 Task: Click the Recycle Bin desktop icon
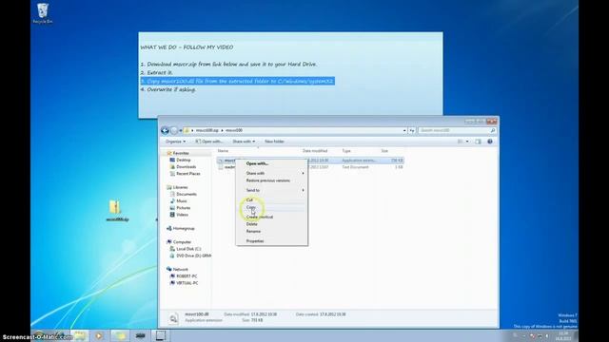43,13
